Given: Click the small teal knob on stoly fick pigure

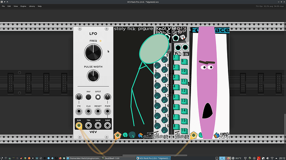Looking at the screenshot, I should pyautogui.click(x=125, y=135).
